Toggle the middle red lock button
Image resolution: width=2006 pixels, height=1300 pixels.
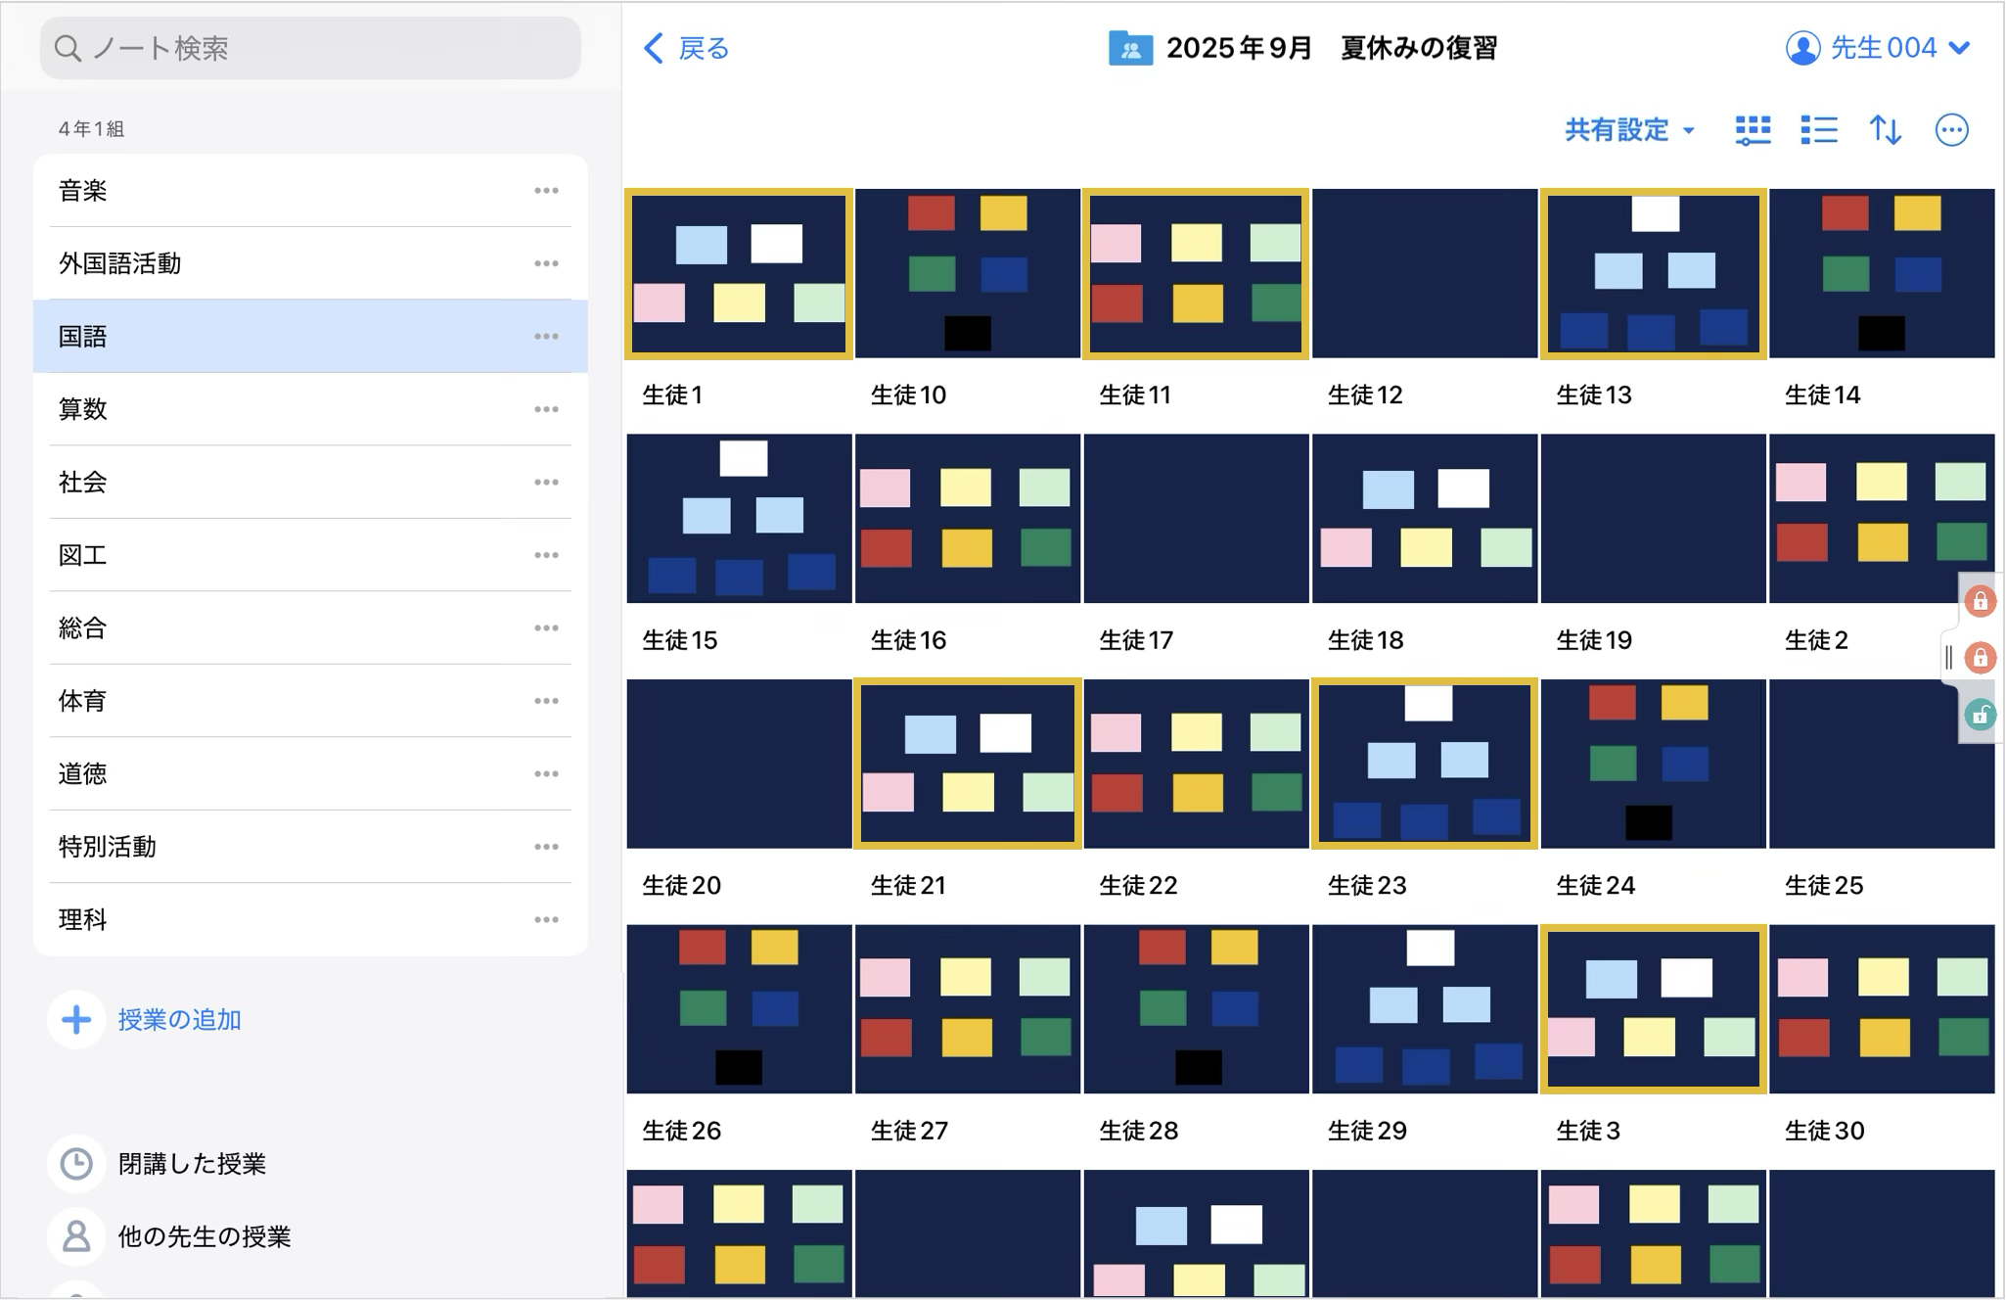1980,657
